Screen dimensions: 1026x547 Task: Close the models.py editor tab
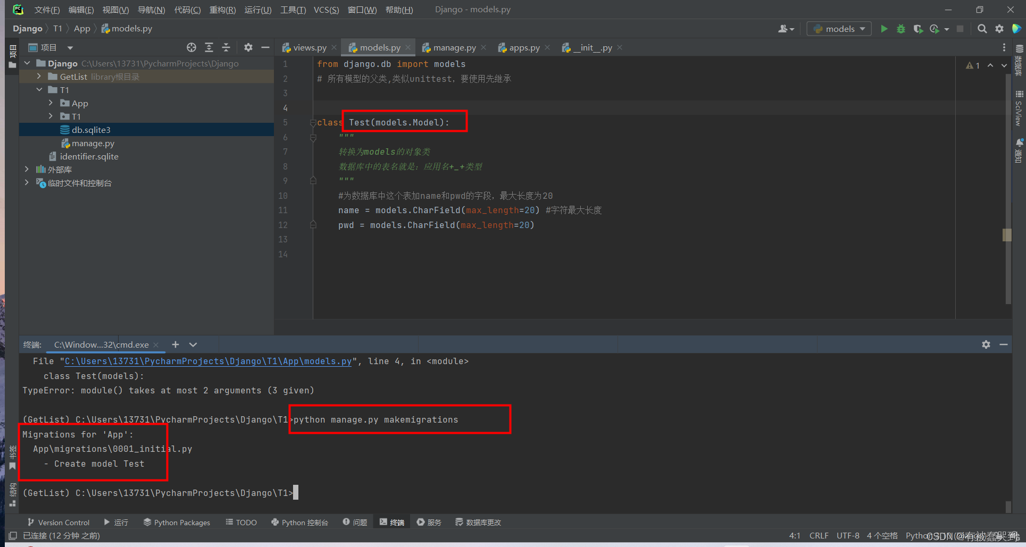pos(408,47)
